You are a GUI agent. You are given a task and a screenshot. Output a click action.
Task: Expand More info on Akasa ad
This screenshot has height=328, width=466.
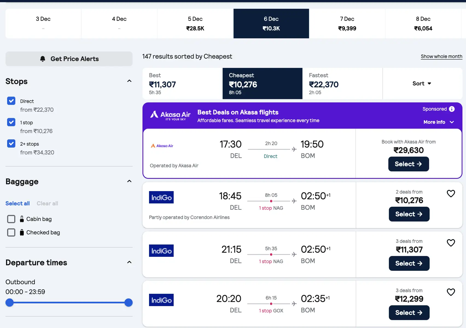(x=438, y=122)
